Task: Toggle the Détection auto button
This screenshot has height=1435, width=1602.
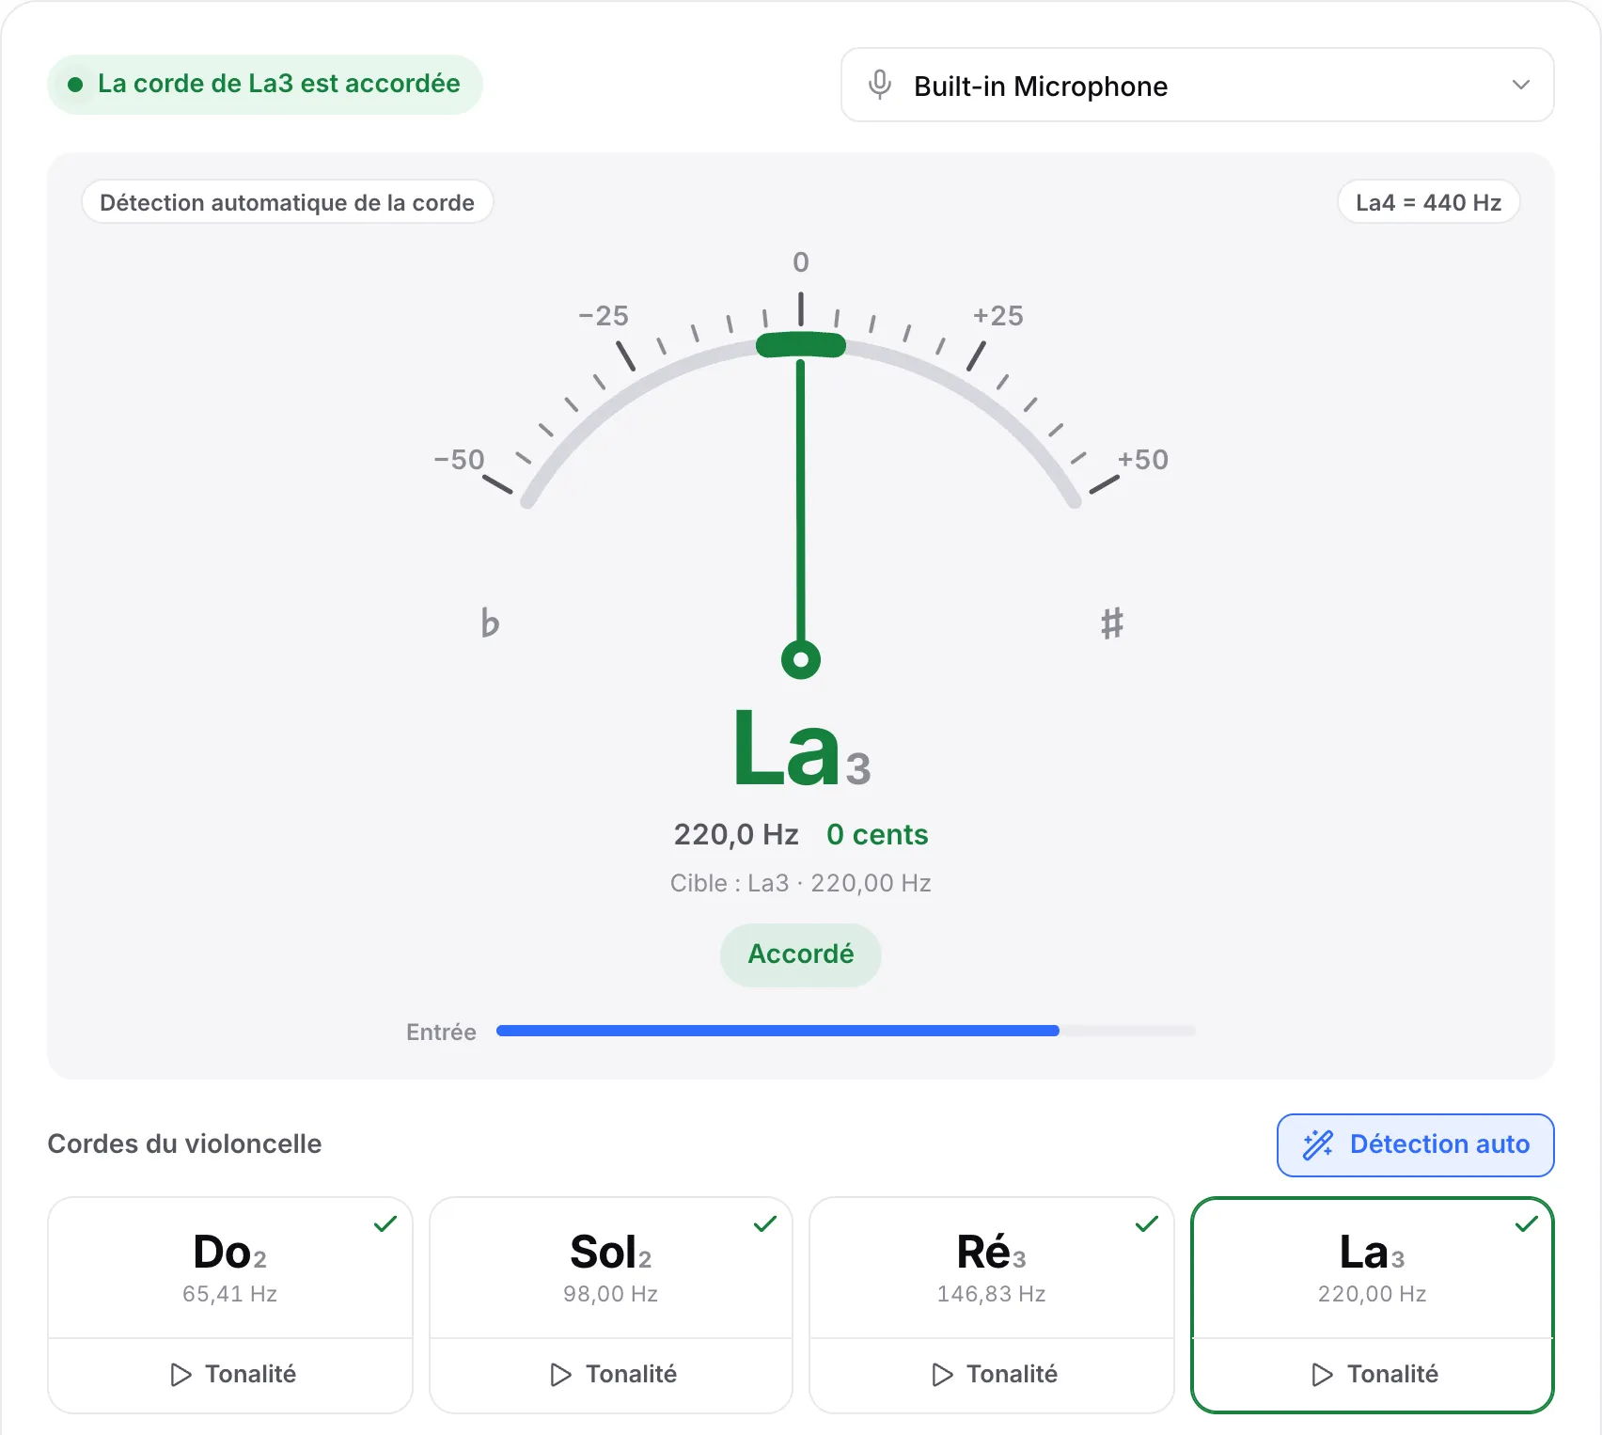Action: coord(1415,1144)
